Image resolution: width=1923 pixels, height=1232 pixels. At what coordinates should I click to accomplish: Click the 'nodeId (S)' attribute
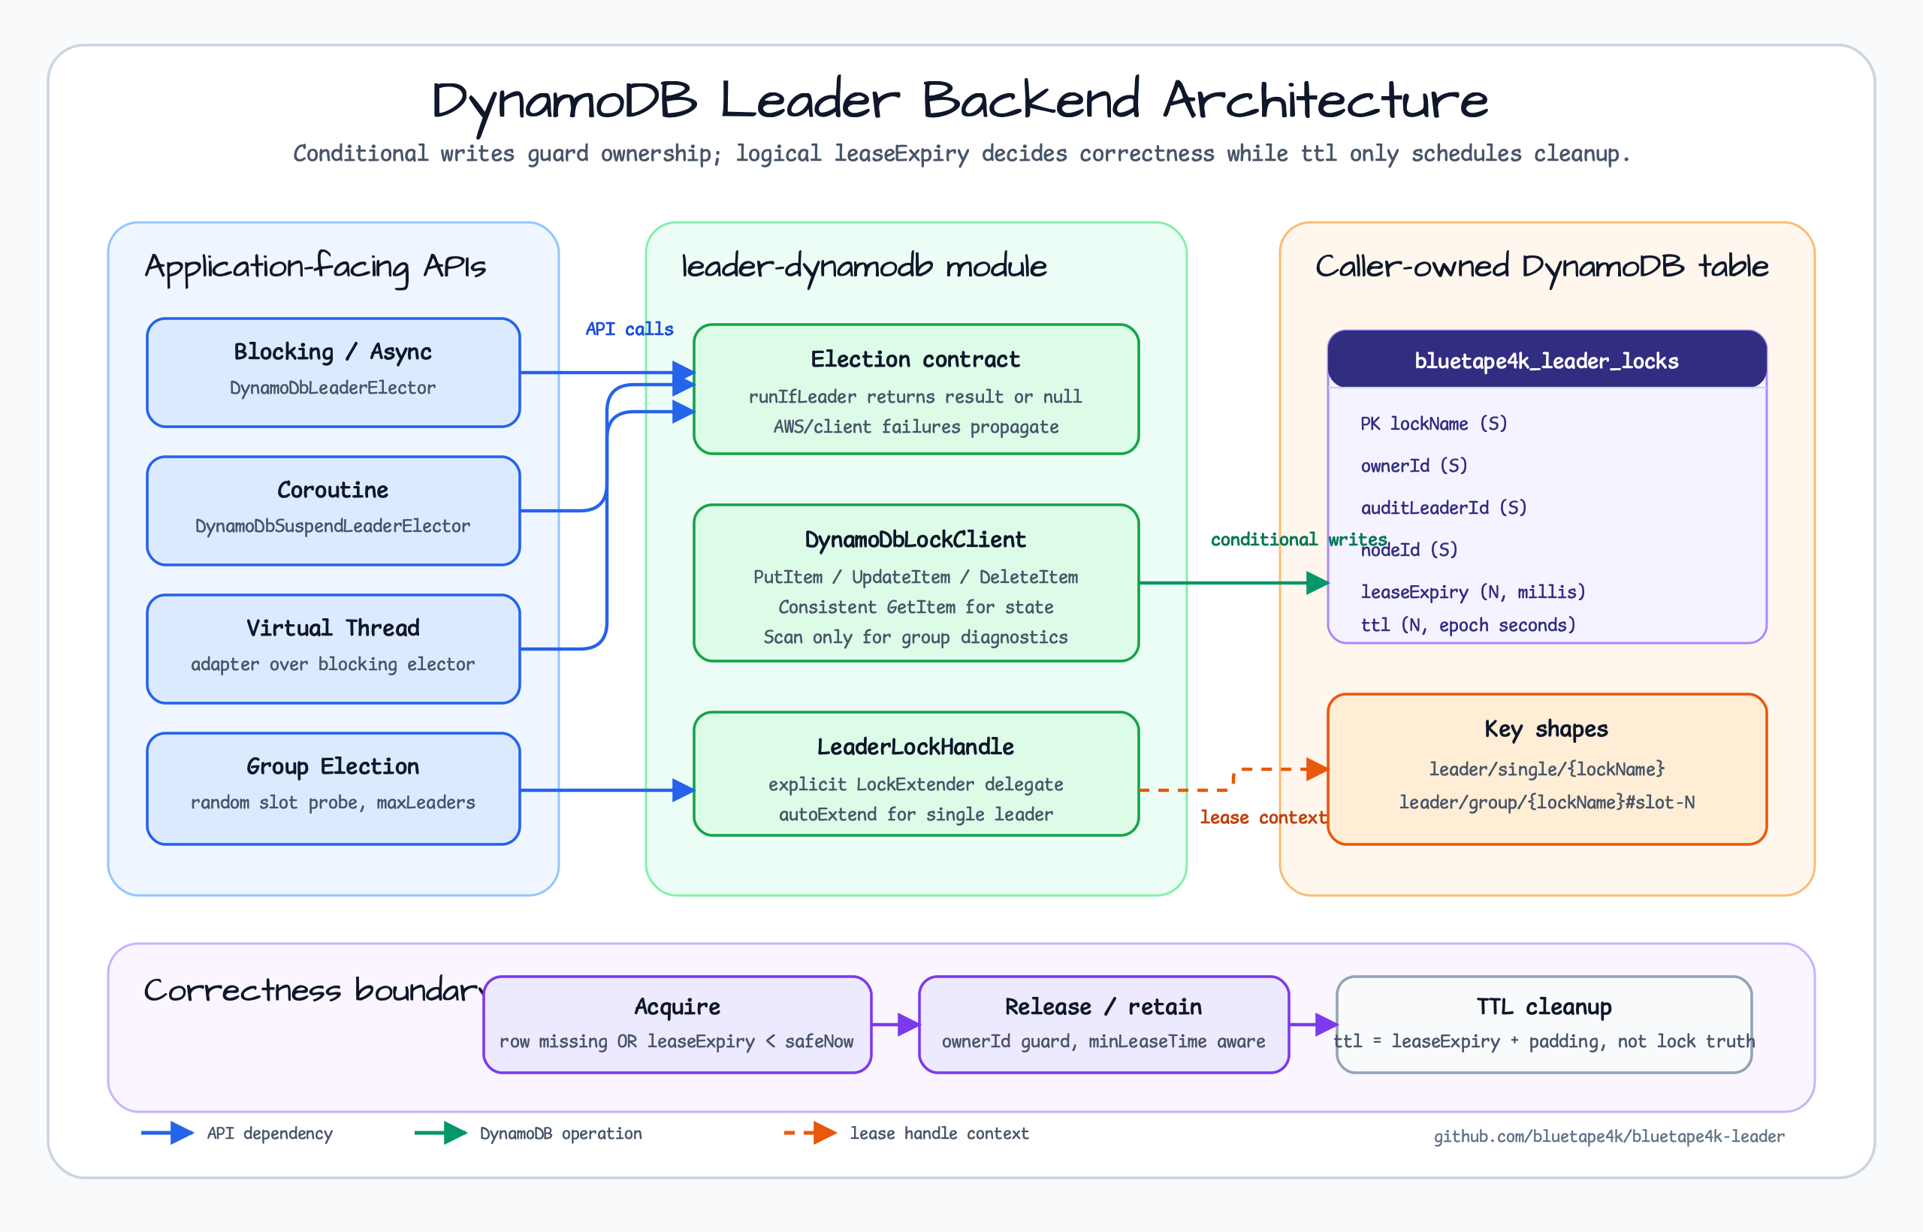pos(1409,550)
